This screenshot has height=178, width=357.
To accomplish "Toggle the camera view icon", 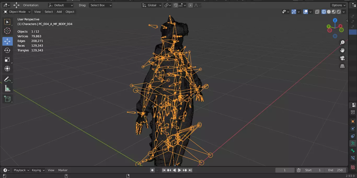I will pos(342,58).
